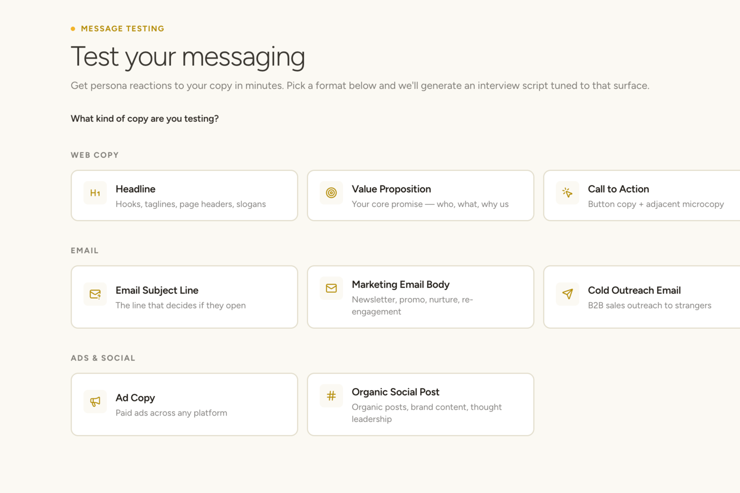Choose Marketing Email Body format
The width and height of the screenshot is (740, 493).
[420, 297]
